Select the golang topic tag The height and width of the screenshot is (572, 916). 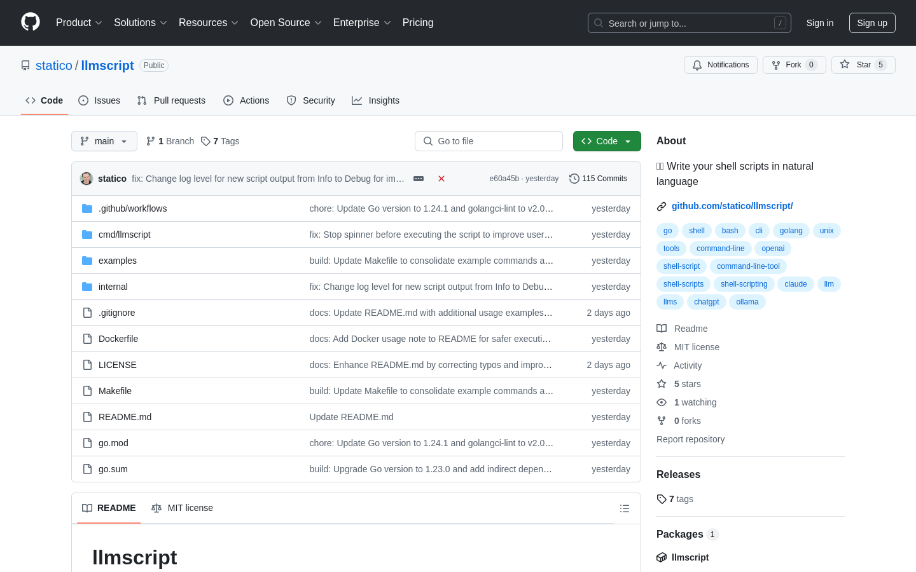791,231
